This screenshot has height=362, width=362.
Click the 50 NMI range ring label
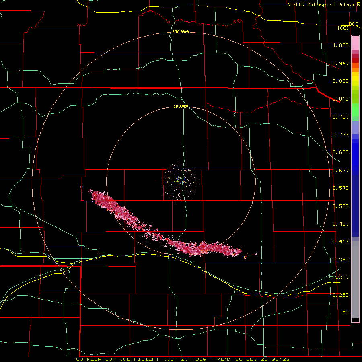point(181,107)
